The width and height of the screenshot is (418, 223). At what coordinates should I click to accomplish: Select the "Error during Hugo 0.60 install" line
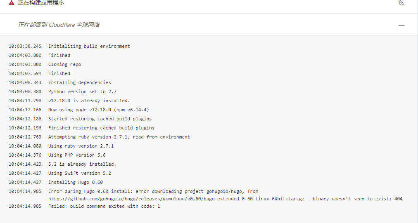tap(153, 191)
